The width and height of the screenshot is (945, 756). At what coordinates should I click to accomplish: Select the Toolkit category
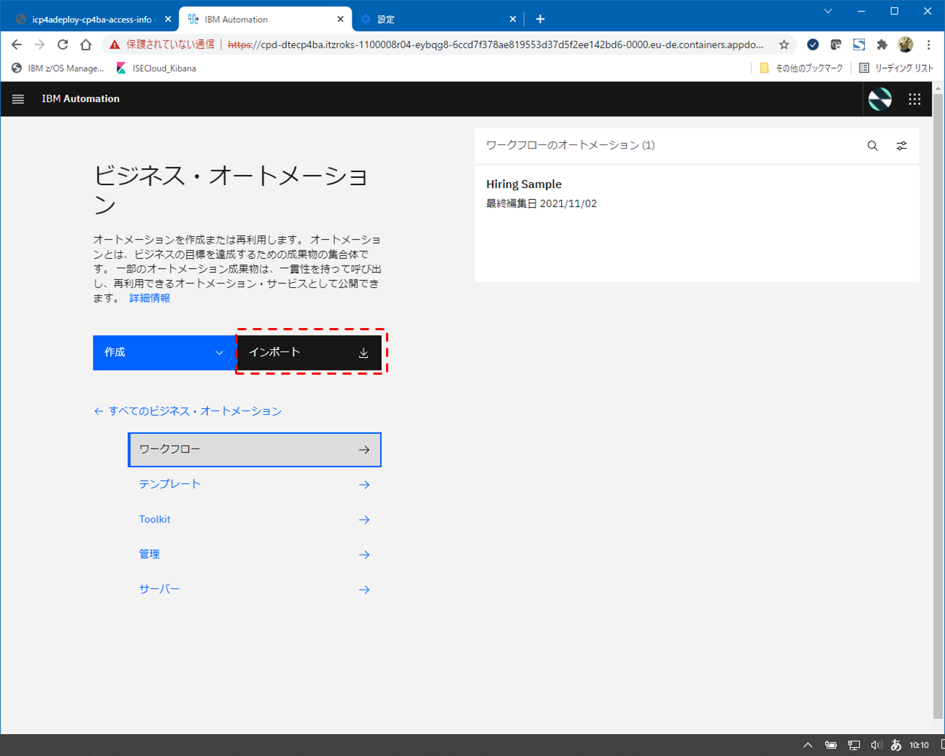pyautogui.click(x=255, y=520)
